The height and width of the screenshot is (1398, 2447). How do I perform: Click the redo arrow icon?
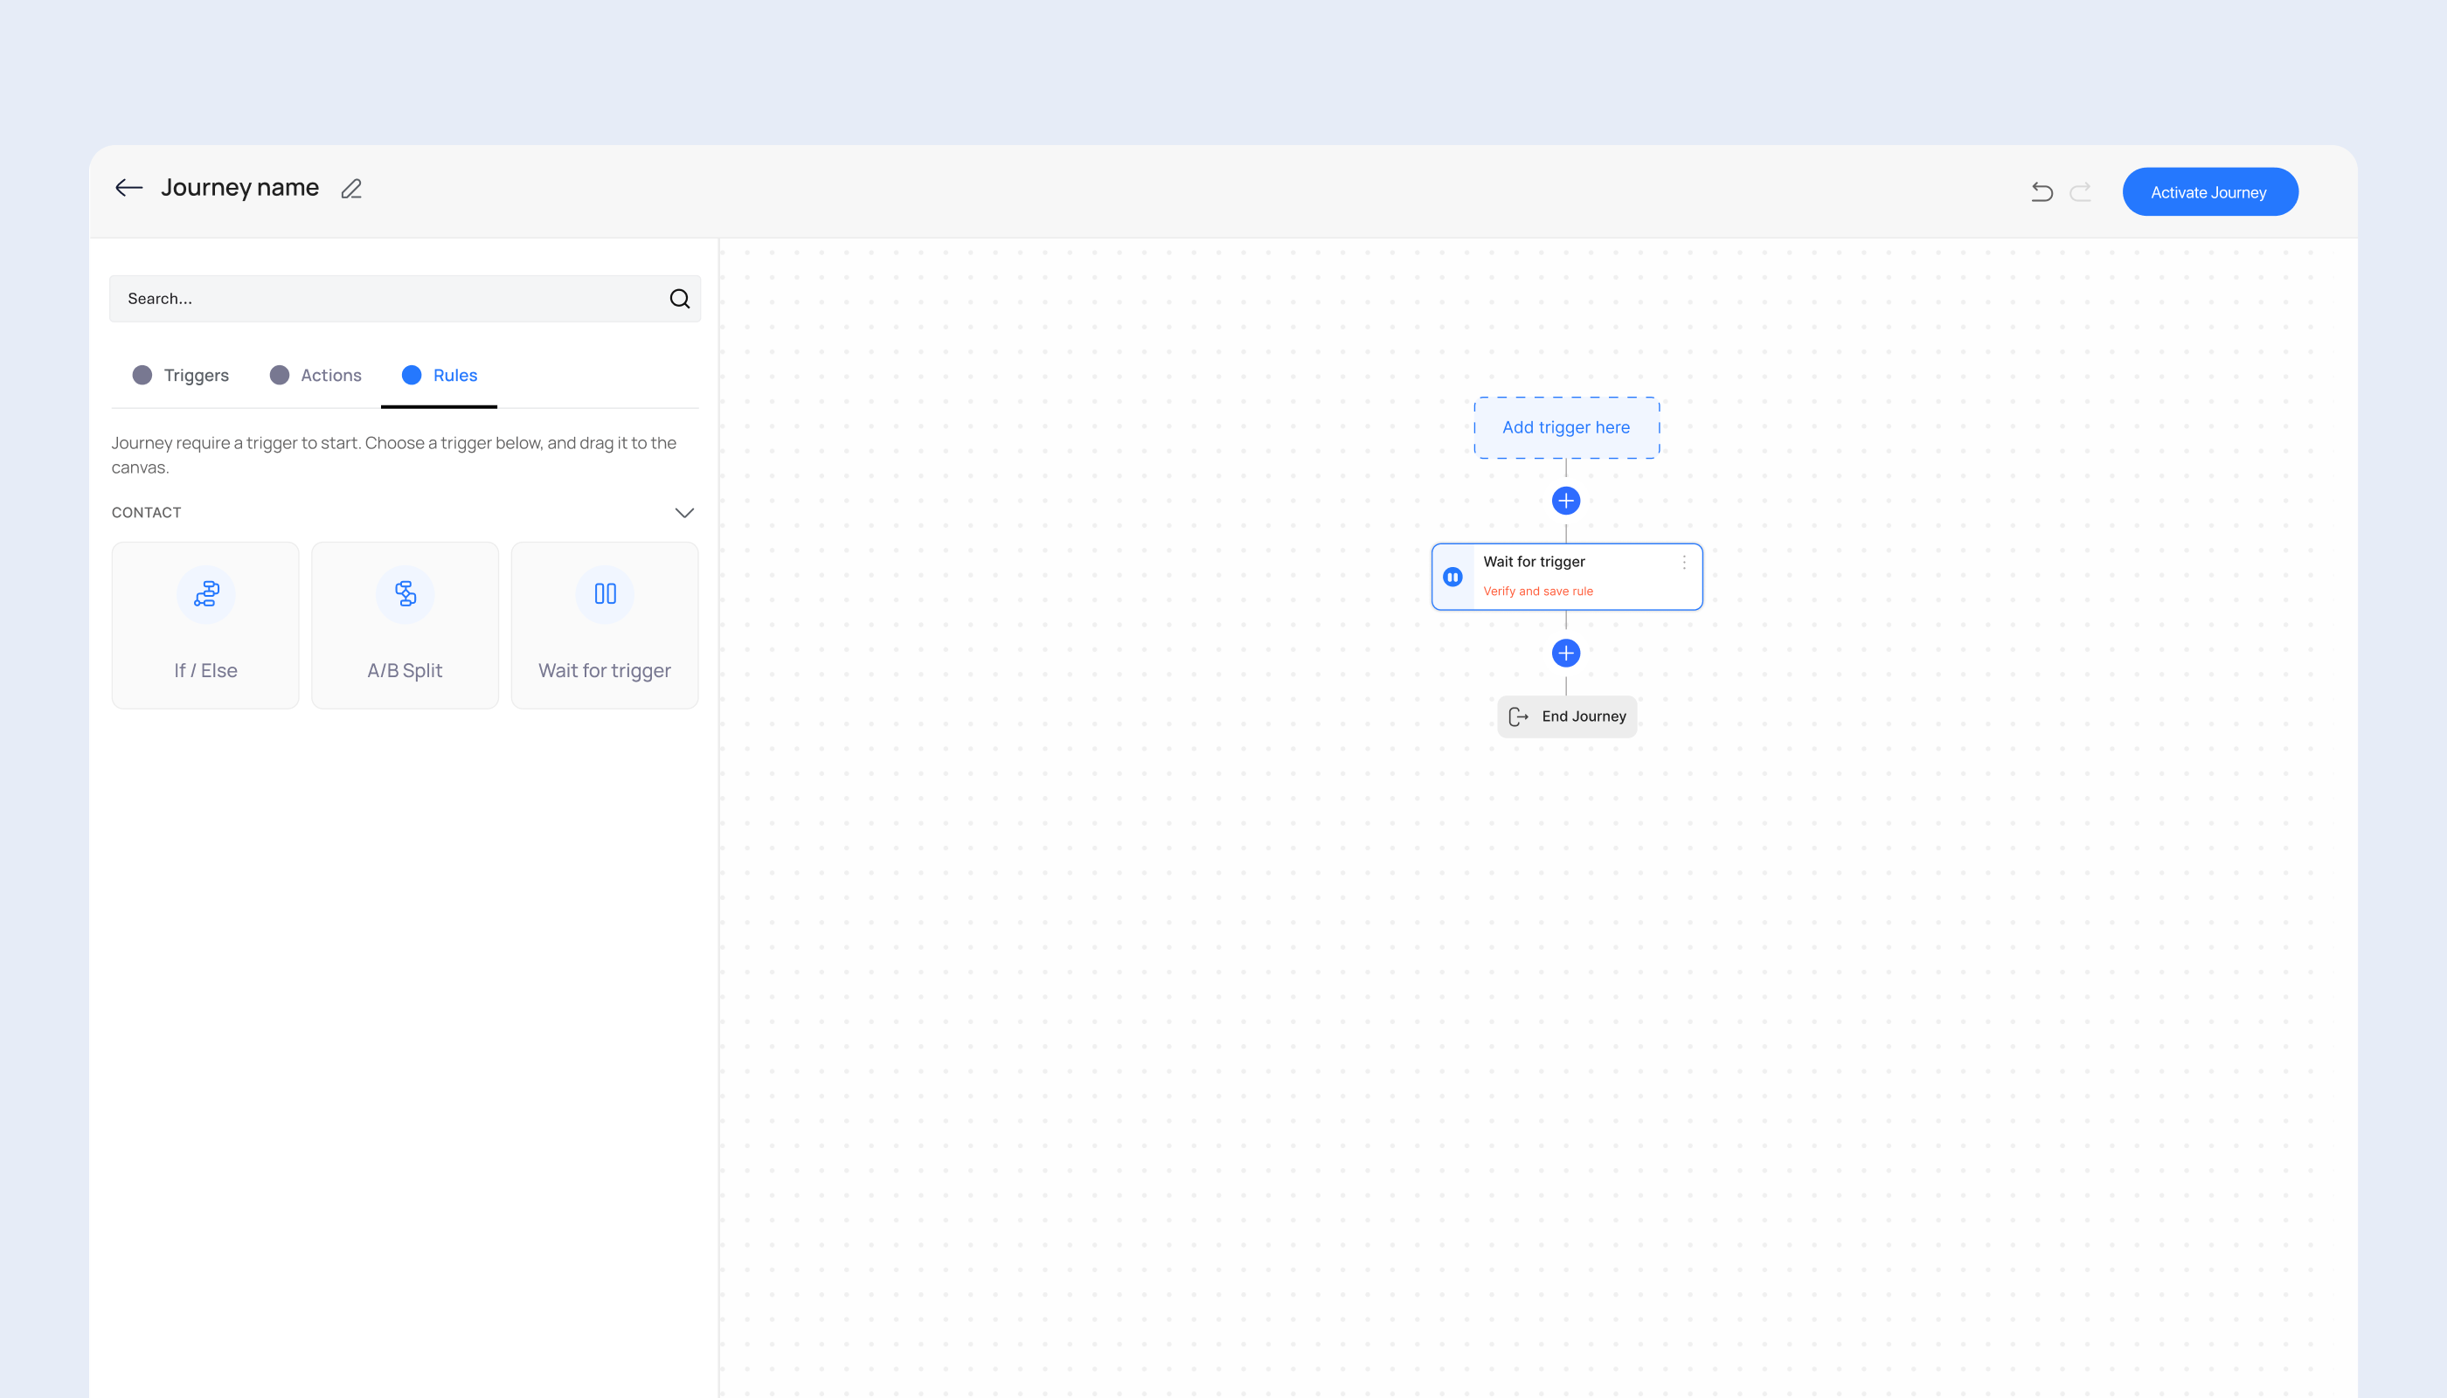(x=2080, y=192)
